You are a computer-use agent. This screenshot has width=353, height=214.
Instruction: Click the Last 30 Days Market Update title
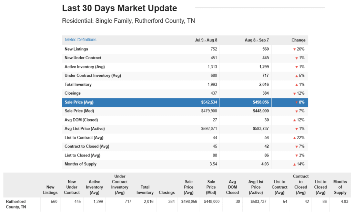pyautogui.click(x=119, y=8)
